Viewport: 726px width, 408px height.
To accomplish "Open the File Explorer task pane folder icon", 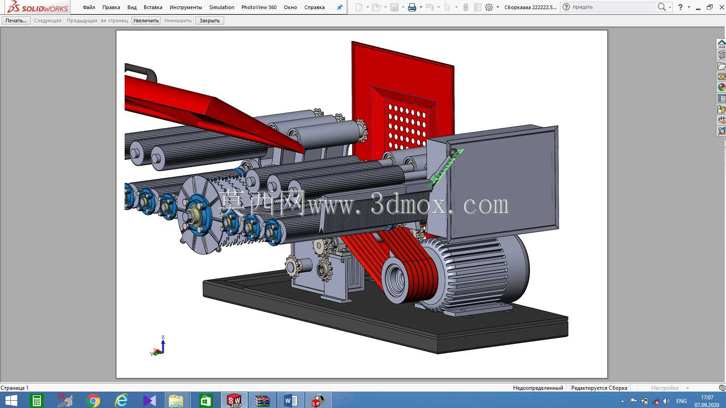I will coord(721,66).
